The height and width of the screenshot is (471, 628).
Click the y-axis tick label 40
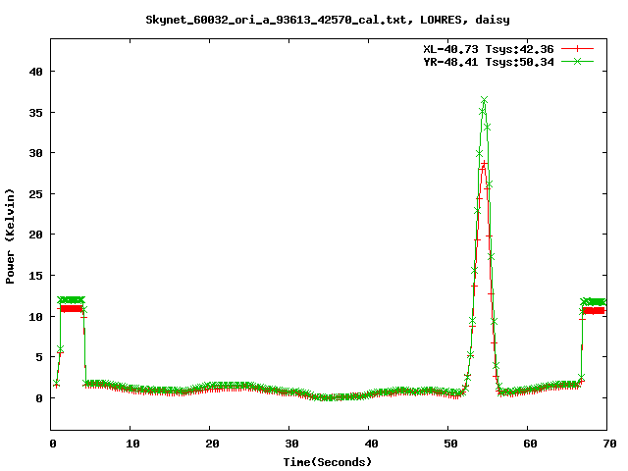tap(36, 72)
